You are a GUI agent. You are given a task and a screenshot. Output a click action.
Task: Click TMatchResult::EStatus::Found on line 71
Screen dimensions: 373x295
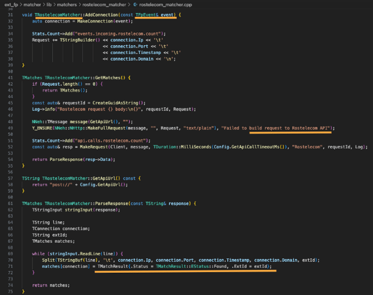click(x=191, y=266)
